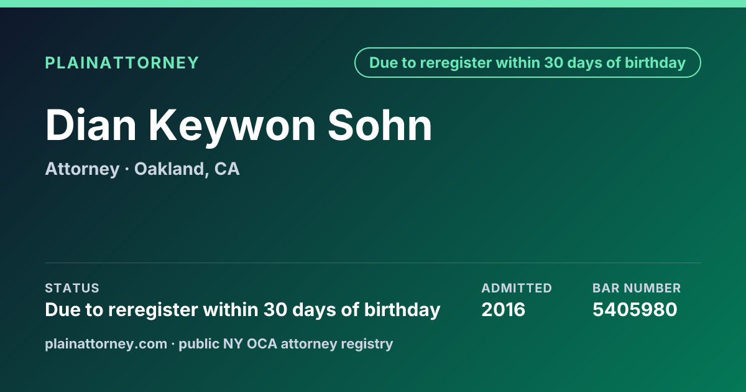Click the "CA" state abbreviation
746x392 pixels.
[x=227, y=169]
